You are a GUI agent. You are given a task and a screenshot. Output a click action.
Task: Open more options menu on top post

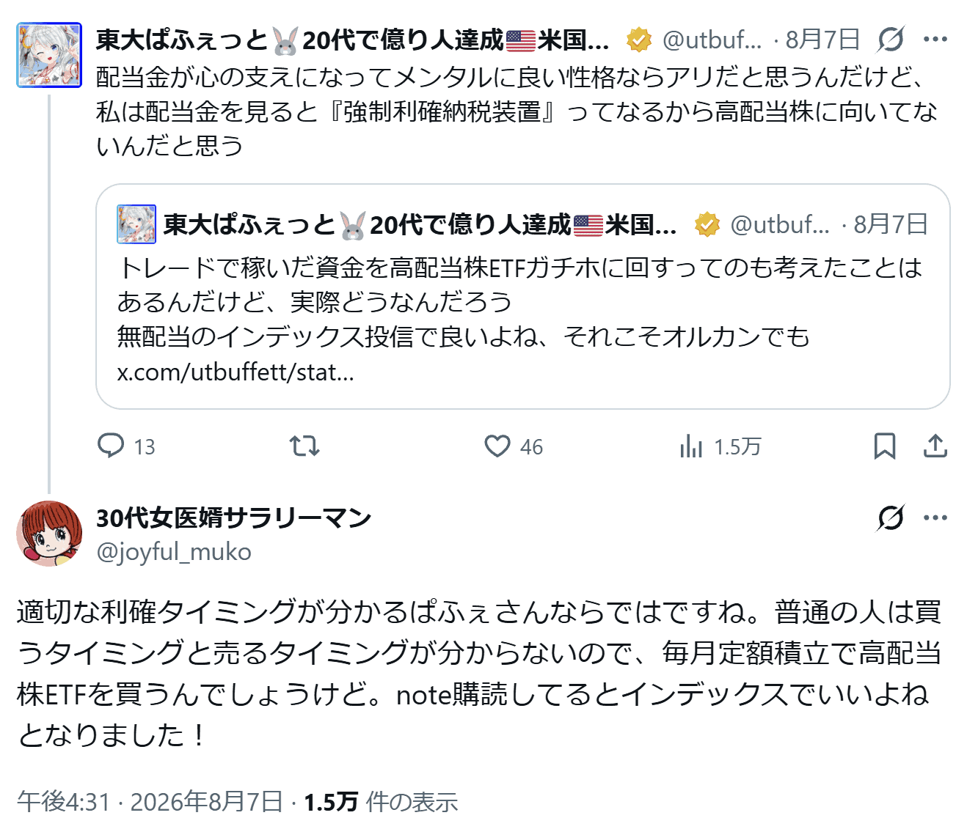point(935,40)
